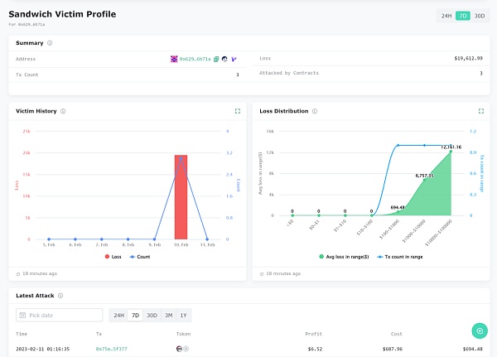Screen dimensions: 497x357
Task: Click the Summary info icon
Action: click(x=50, y=43)
